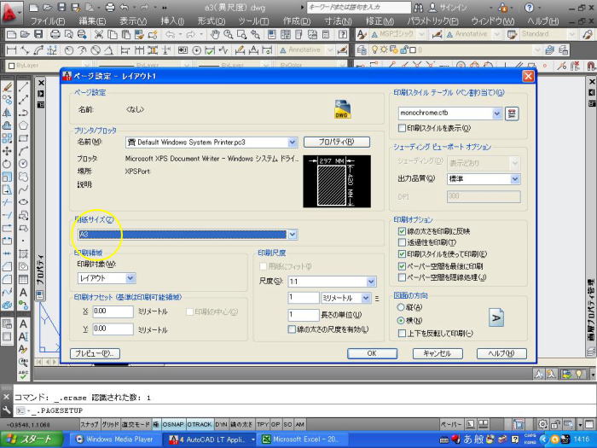Open the パラメトリック(P) menu
597x448 pixels.
pyautogui.click(x=433, y=21)
